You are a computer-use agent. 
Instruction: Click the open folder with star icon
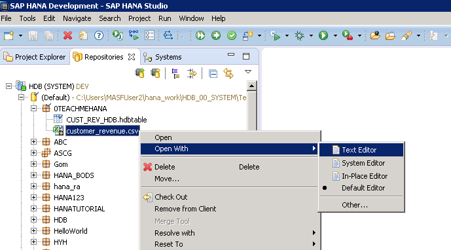[375, 36]
